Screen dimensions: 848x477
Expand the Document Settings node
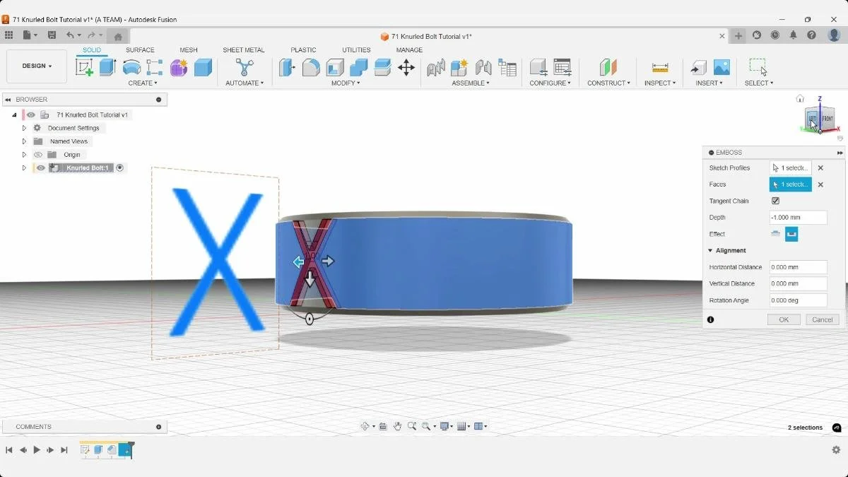[24, 128]
